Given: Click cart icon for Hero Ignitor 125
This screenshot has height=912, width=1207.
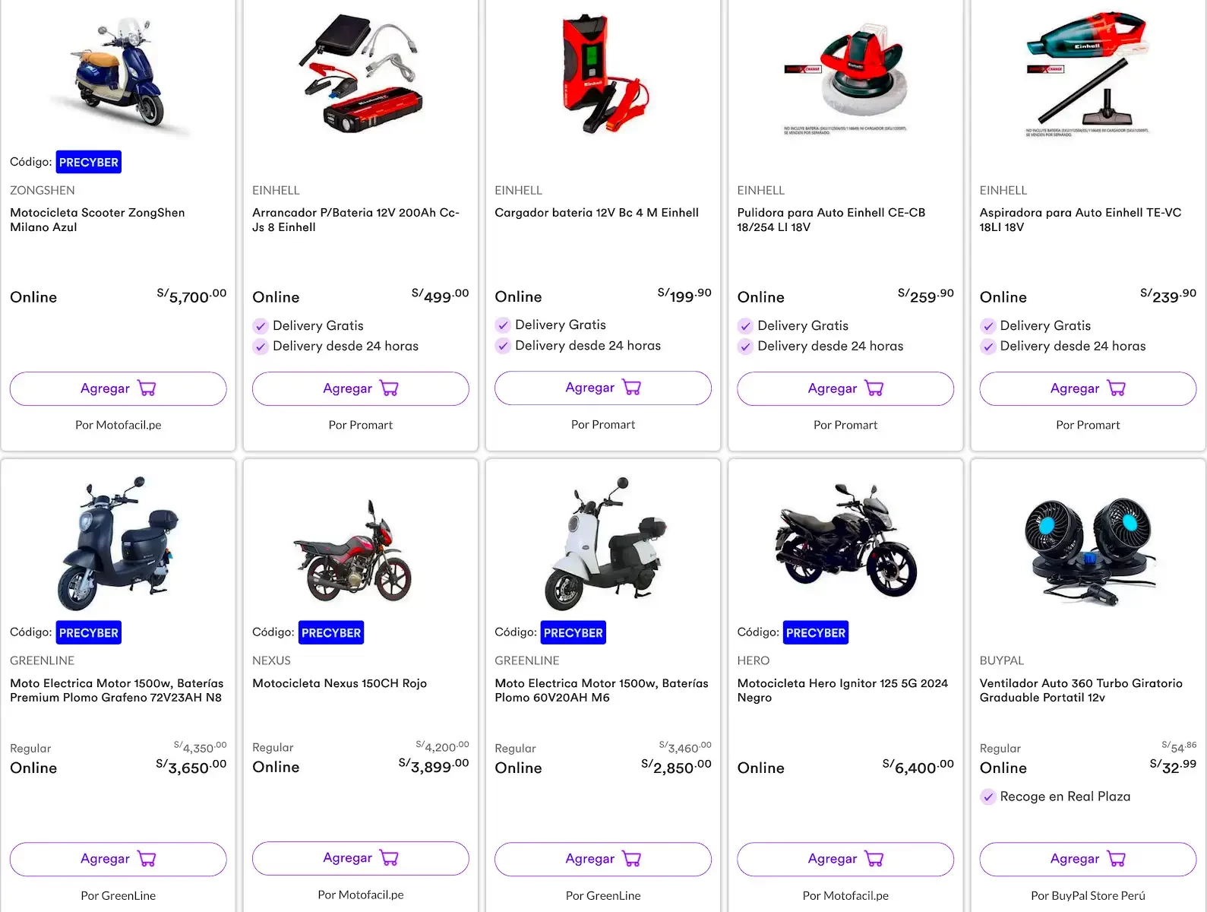Looking at the screenshot, I should [874, 859].
